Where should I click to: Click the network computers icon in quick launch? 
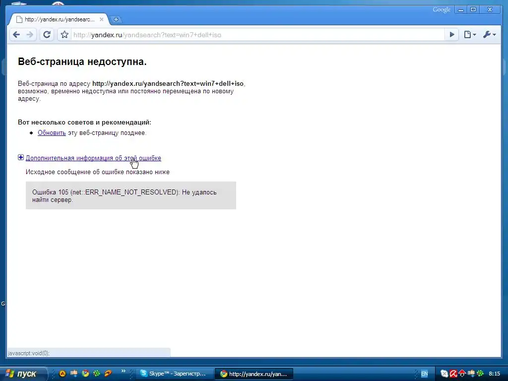(74, 374)
